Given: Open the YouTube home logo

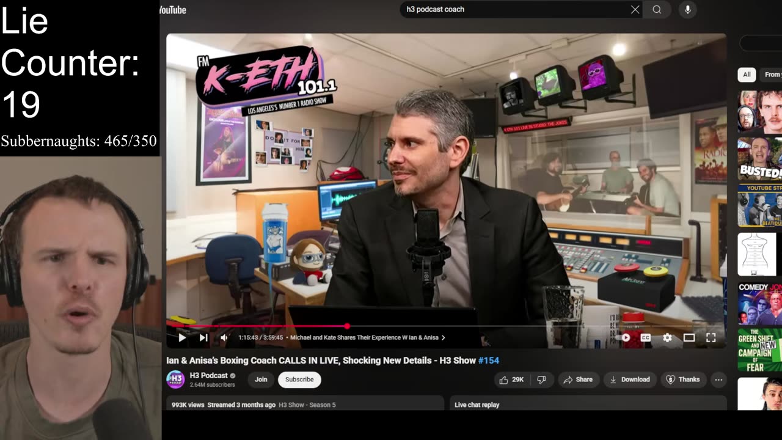Looking at the screenshot, I should point(172,10).
